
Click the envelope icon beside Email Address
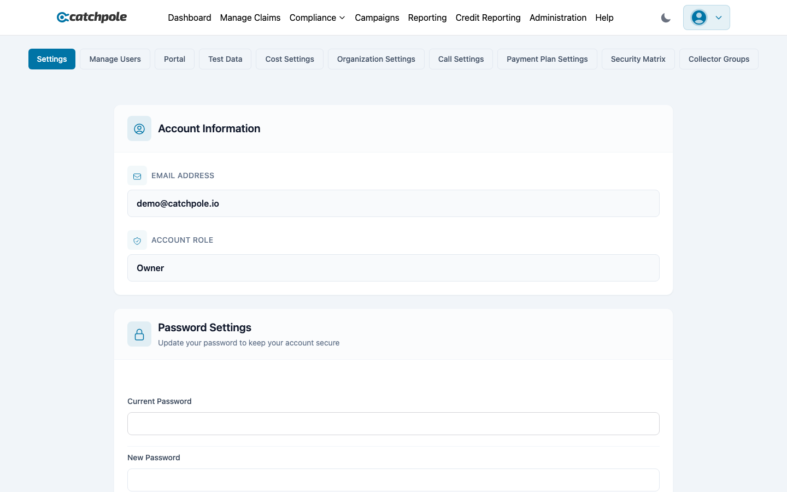[137, 175]
